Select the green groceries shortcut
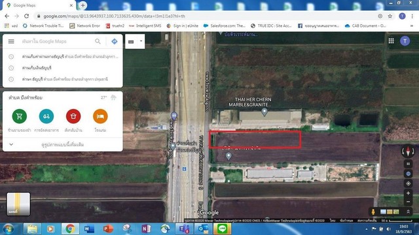Image resolution: width=419 pixels, height=235 pixels. 19,116
